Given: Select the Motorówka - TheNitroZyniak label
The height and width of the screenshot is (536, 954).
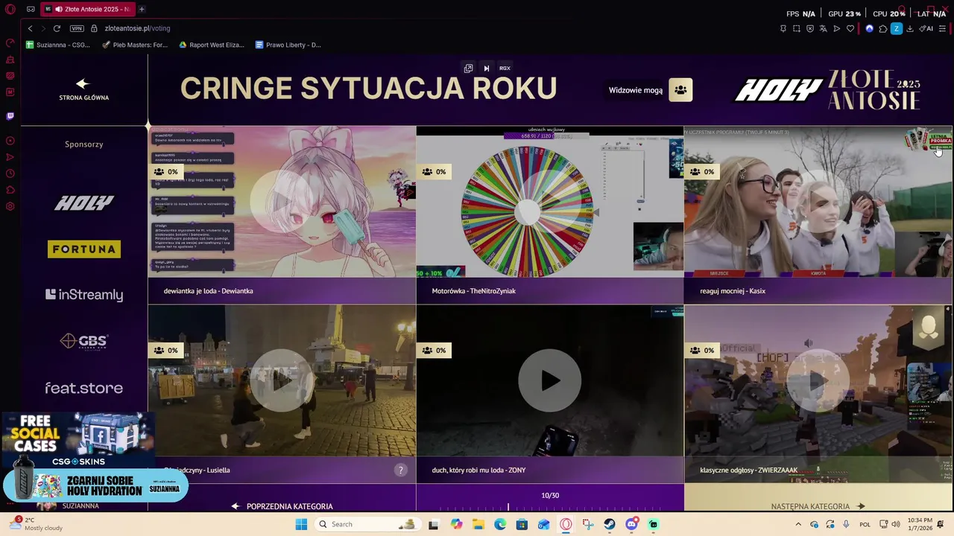Looking at the screenshot, I should click(x=473, y=291).
